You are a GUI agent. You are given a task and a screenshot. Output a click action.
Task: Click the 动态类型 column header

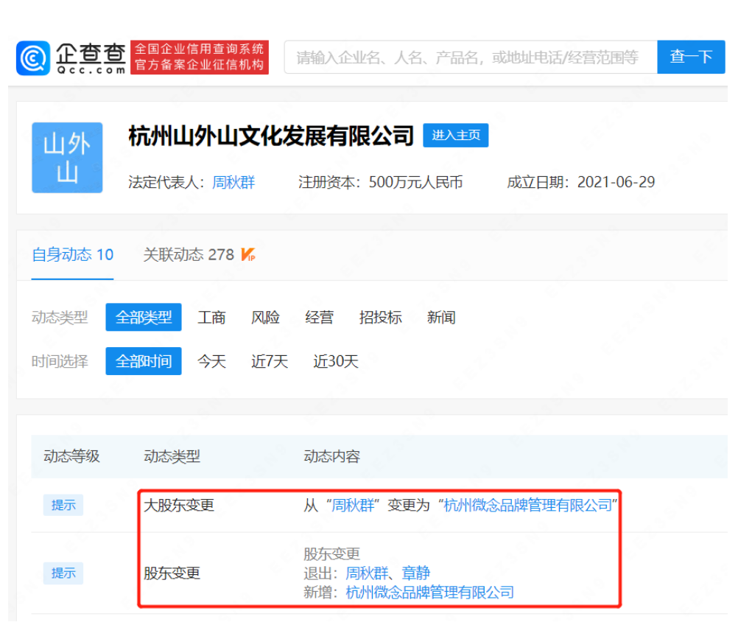(x=172, y=456)
